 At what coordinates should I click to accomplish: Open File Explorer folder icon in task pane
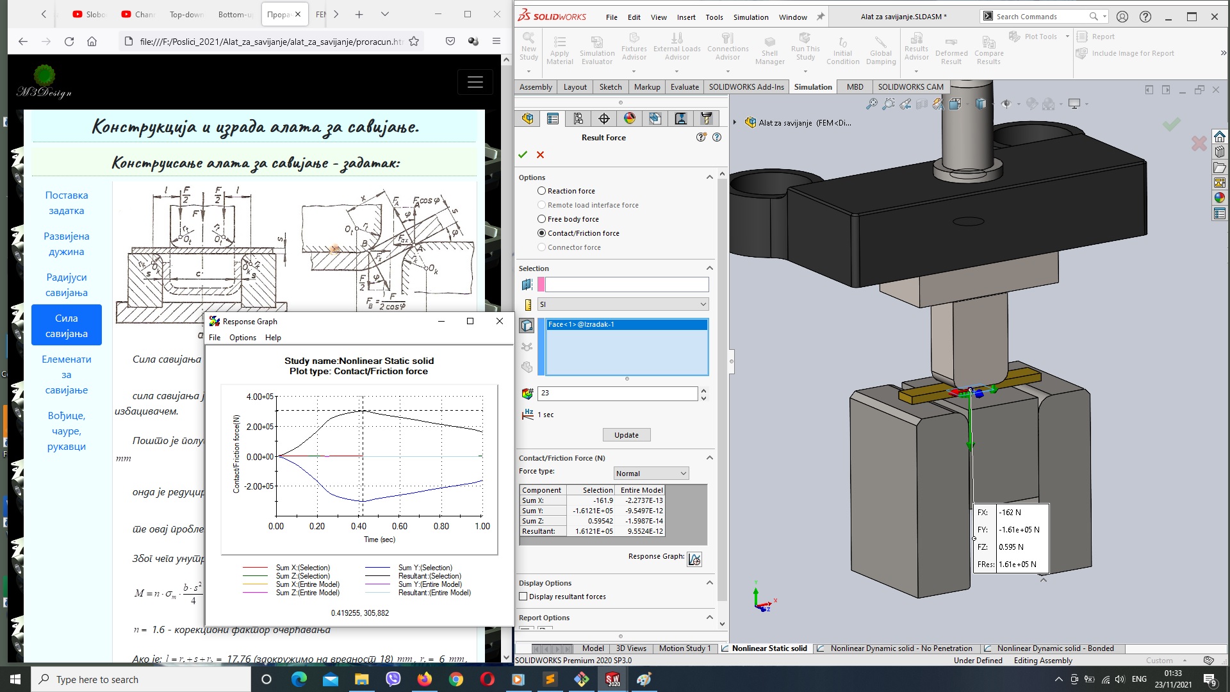[x=1220, y=167]
